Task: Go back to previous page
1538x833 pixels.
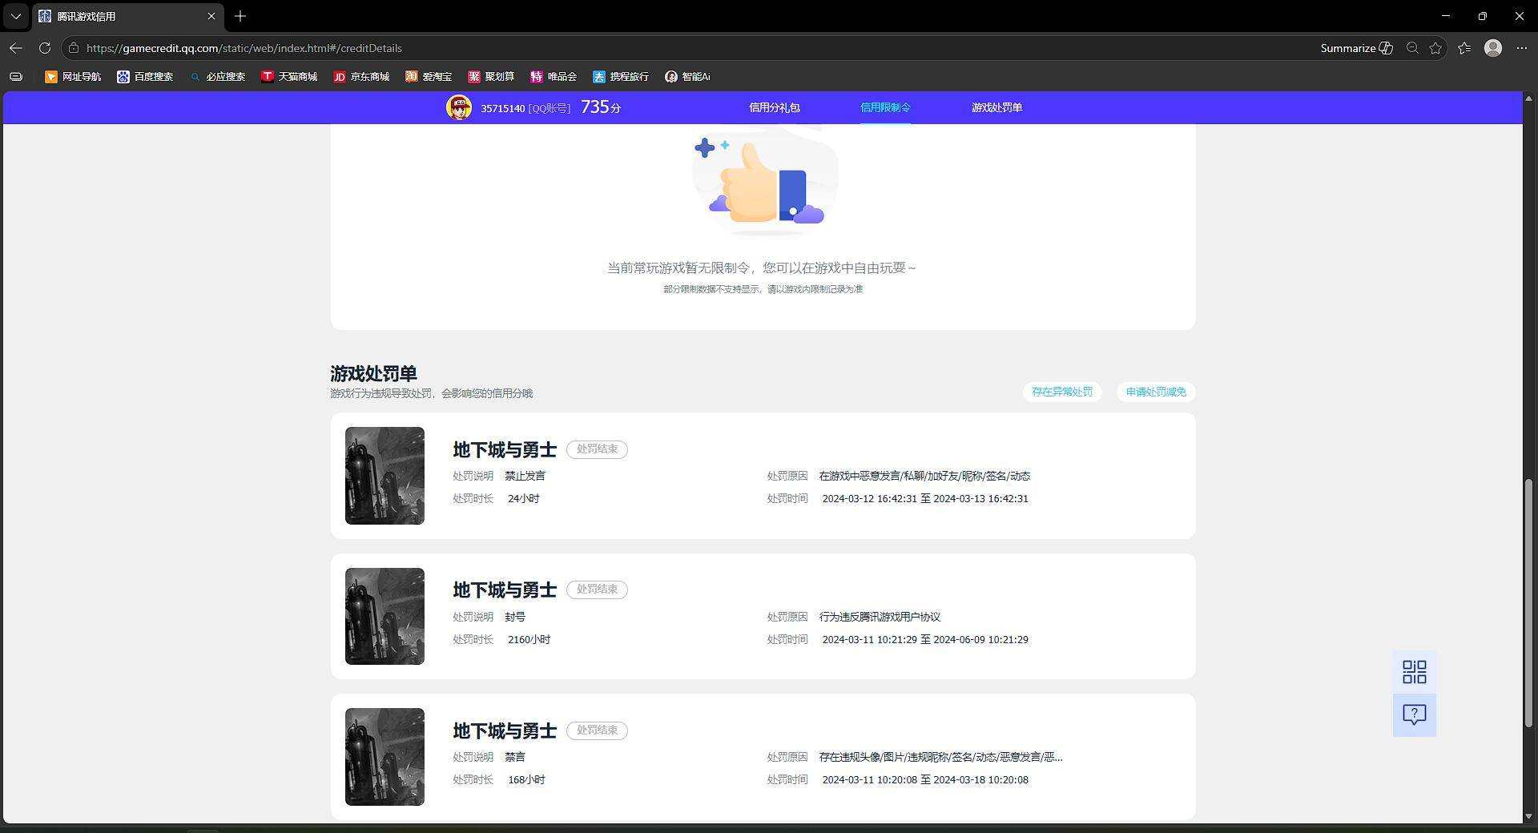Action: (x=16, y=48)
